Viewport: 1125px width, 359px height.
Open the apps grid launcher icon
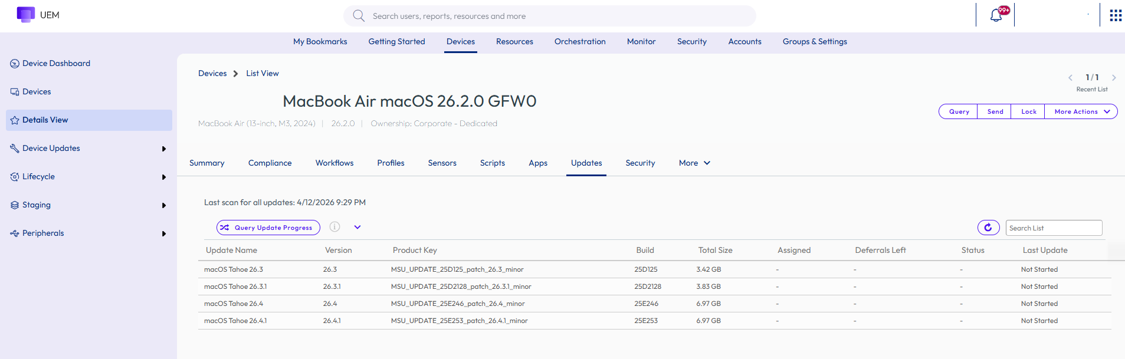point(1116,15)
